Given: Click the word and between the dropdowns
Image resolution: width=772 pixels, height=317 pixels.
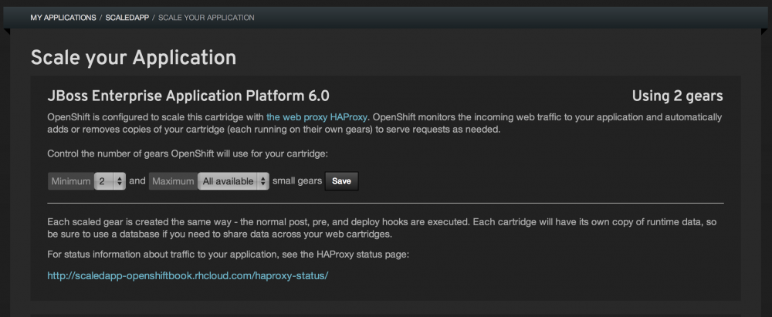Looking at the screenshot, I should pyautogui.click(x=137, y=181).
